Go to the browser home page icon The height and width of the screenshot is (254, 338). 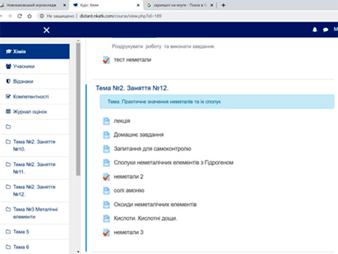coord(30,16)
